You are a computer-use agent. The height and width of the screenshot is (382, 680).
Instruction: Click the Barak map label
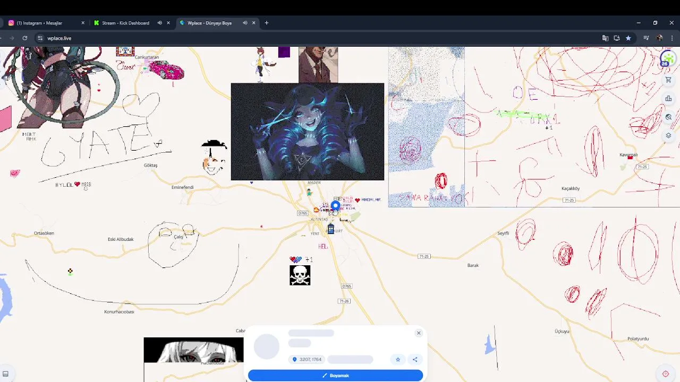[x=473, y=265]
